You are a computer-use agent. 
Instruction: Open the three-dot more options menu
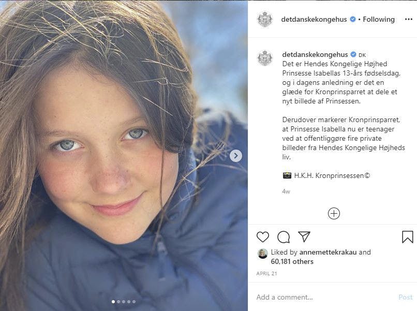[x=409, y=19]
